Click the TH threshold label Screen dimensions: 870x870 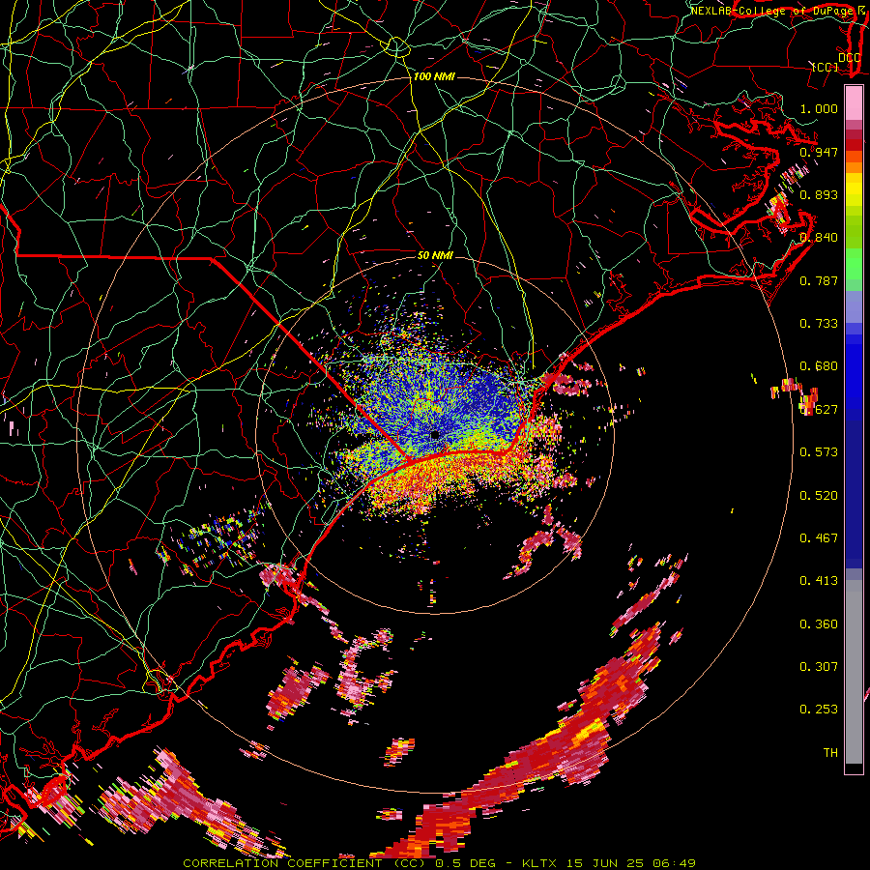[830, 753]
